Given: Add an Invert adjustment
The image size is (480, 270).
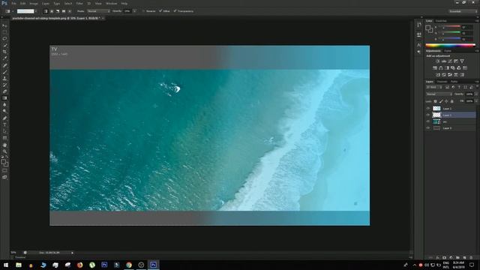Looking at the screenshot, I should pyautogui.click(x=438, y=75).
